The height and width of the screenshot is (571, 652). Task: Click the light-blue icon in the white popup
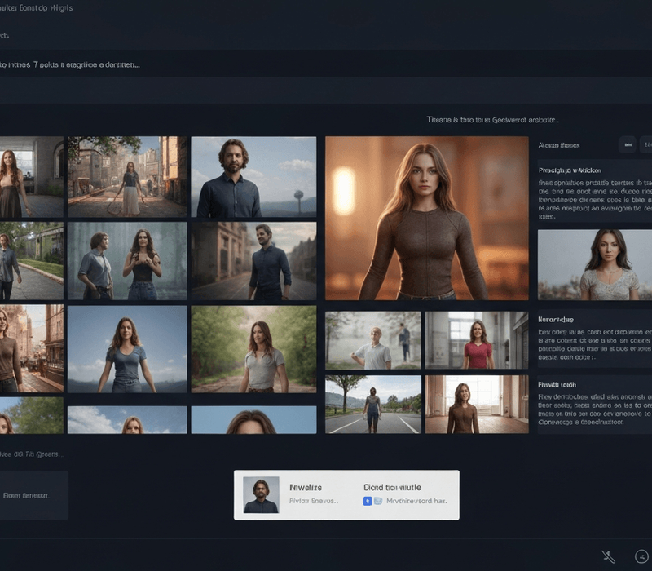[378, 501]
